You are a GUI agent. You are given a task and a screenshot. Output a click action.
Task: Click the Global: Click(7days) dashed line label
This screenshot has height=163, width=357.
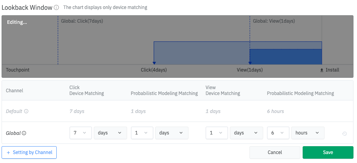pyautogui.click(x=82, y=21)
